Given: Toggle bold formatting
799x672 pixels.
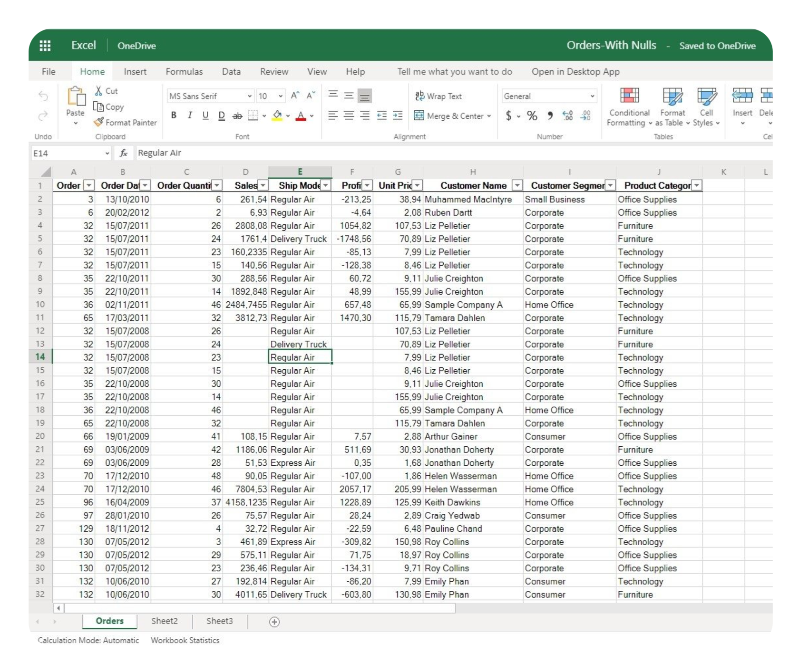Looking at the screenshot, I should pos(174,115).
